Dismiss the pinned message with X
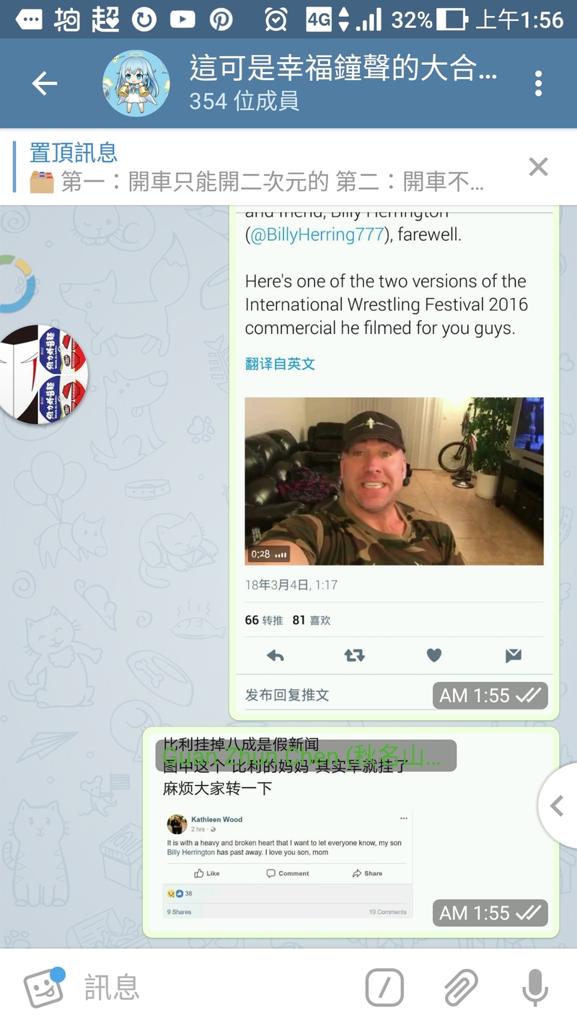The height and width of the screenshot is (1026, 577). point(538,167)
